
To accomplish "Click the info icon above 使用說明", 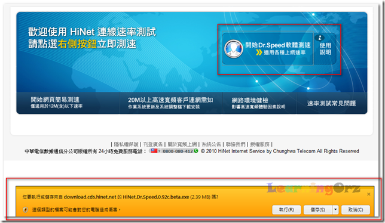I will pyautogui.click(x=319, y=38).
